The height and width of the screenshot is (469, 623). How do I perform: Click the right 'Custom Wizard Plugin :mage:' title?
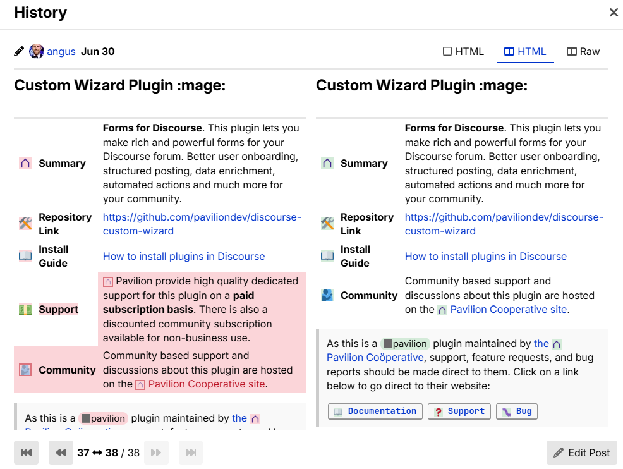421,85
